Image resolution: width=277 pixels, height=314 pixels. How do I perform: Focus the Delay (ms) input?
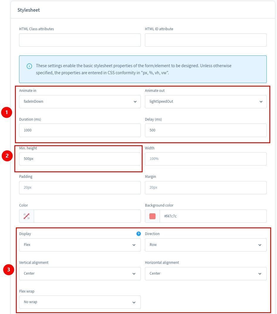[x=205, y=130]
